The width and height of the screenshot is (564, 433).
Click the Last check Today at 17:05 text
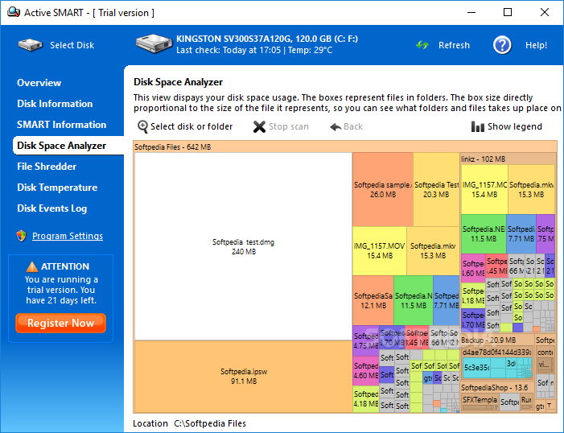(228, 50)
